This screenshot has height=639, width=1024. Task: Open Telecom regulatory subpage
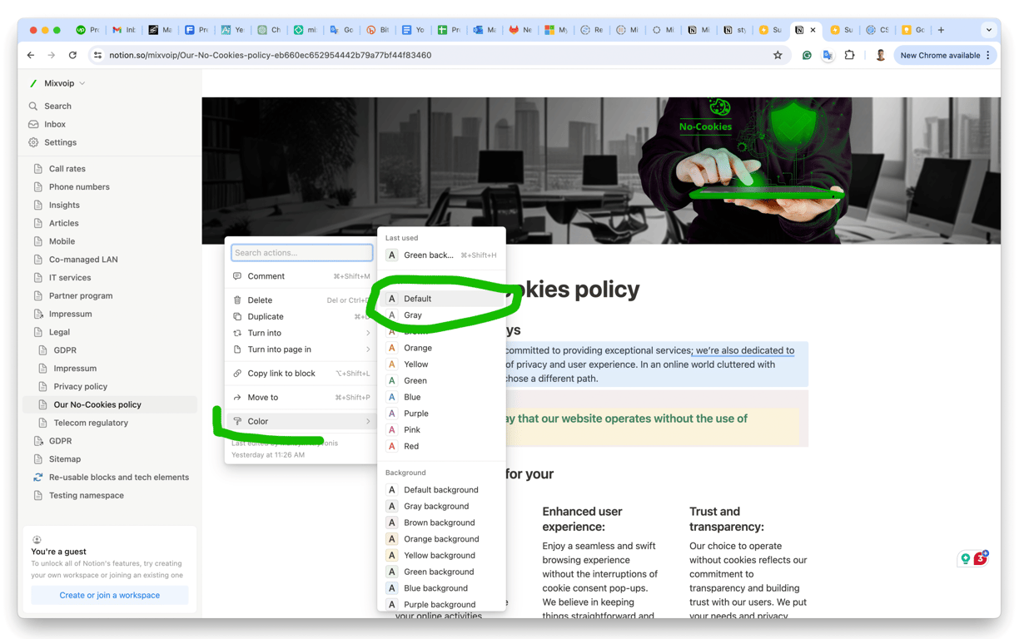pyautogui.click(x=91, y=423)
